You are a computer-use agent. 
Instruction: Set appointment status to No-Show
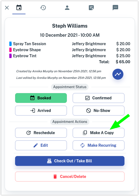point(98,111)
